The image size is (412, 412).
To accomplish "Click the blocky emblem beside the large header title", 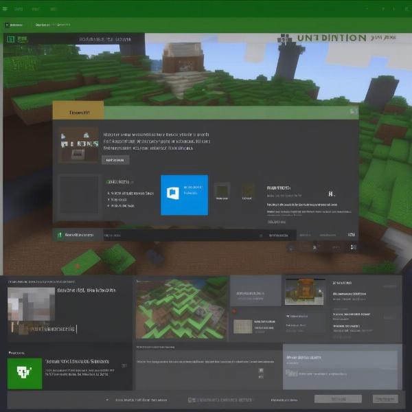I will pos(284,38).
